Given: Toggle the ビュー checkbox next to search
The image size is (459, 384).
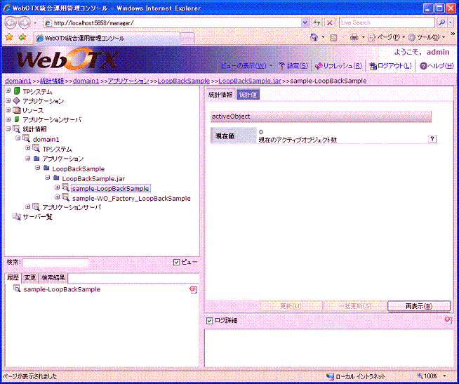Looking at the screenshot, I should pyautogui.click(x=176, y=263).
